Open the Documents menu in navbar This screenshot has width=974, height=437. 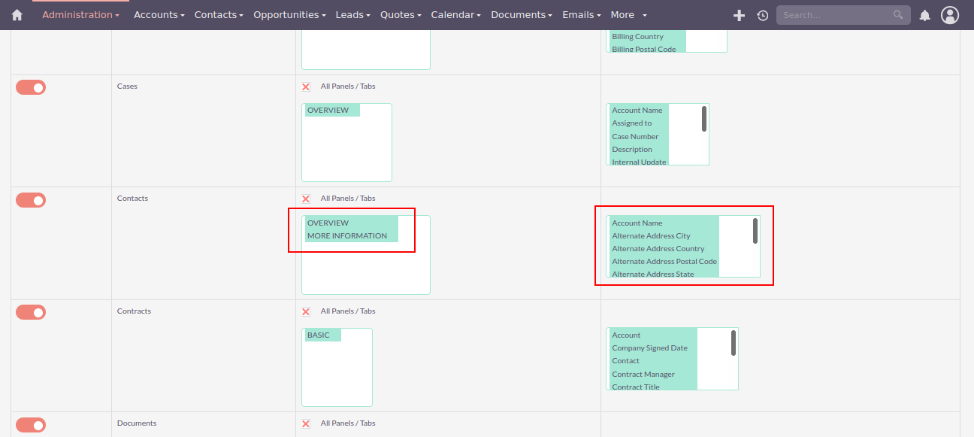(x=522, y=15)
